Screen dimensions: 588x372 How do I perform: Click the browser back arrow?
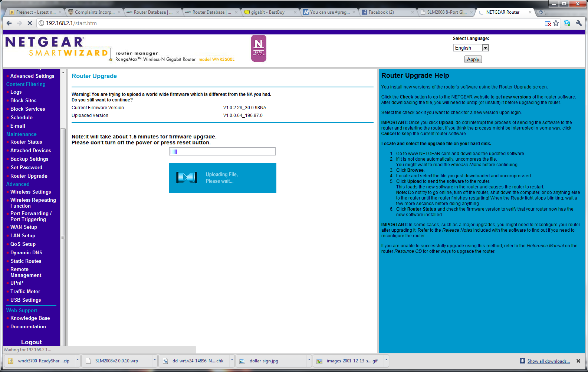pyautogui.click(x=9, y=23)
